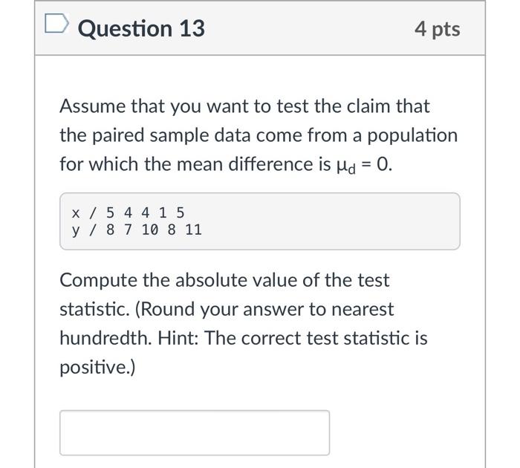
Task: Click the x data row
Action: click(128, 212)
